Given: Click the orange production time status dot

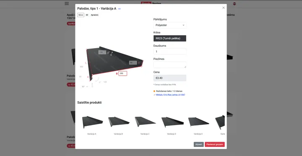Looking at the screenshot, I should (x=154, y=91).
